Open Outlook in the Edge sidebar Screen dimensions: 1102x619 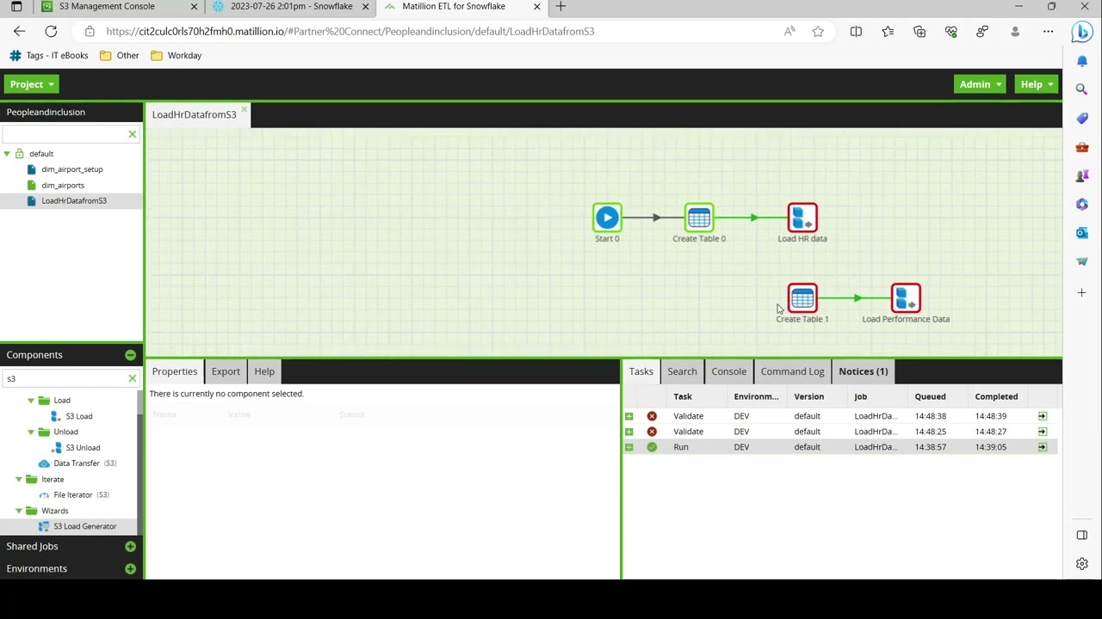click(x=1082, y=233)
